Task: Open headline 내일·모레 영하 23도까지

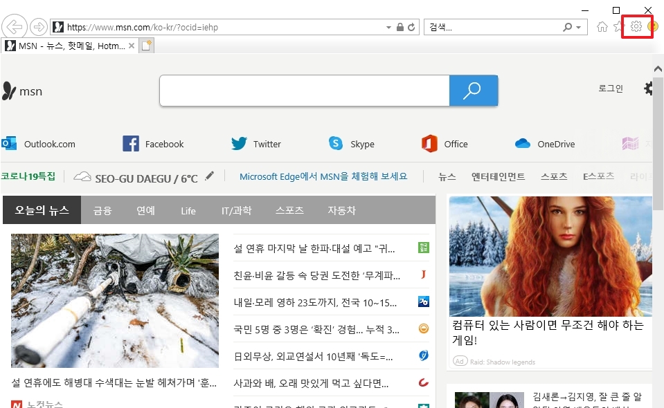Action: click(315, 302)
